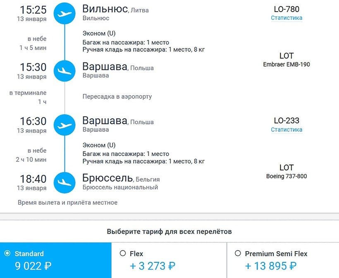Click the Выберите тариф для всех перелётов heading
Viewport: 339px width, 278px height.
[x=169, y=231]
